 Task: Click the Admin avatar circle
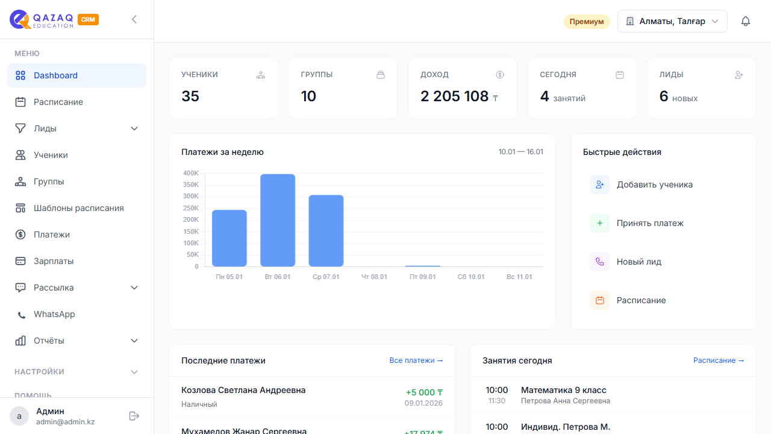tap(19, 416)
